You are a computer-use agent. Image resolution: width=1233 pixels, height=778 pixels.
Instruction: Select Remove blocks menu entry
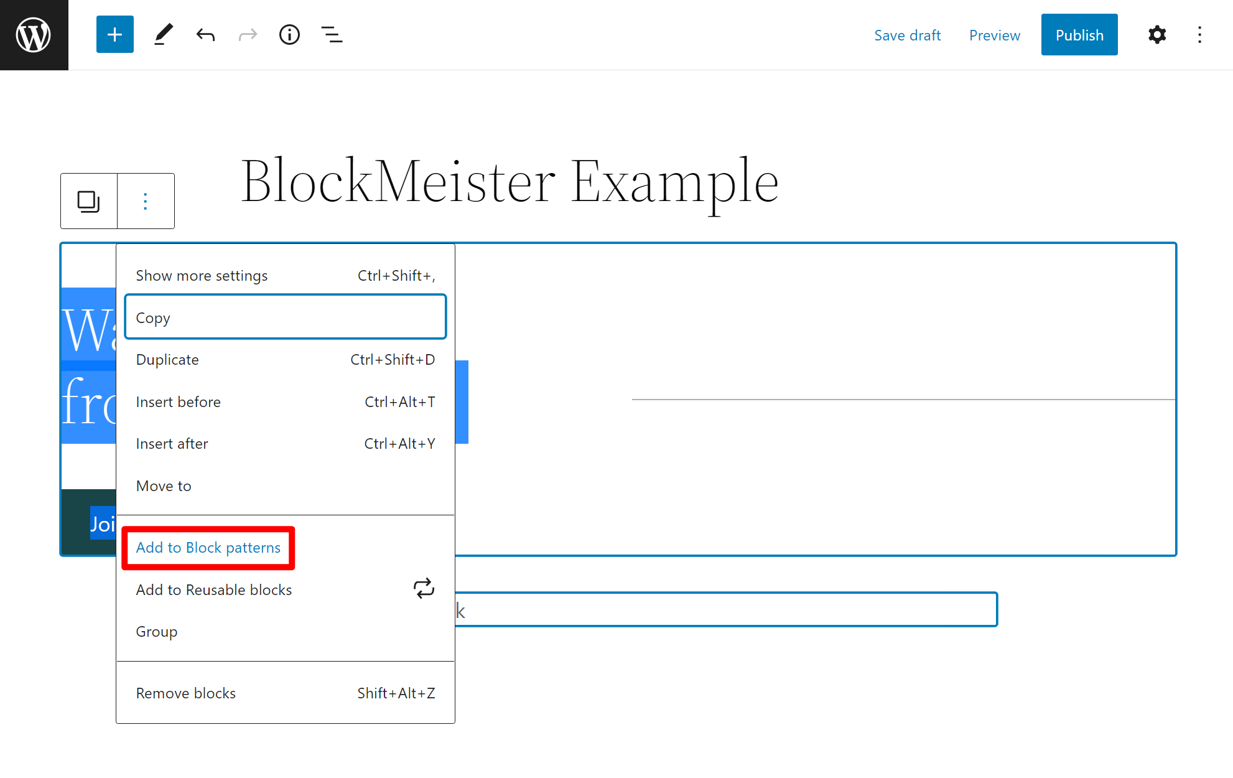185,693
